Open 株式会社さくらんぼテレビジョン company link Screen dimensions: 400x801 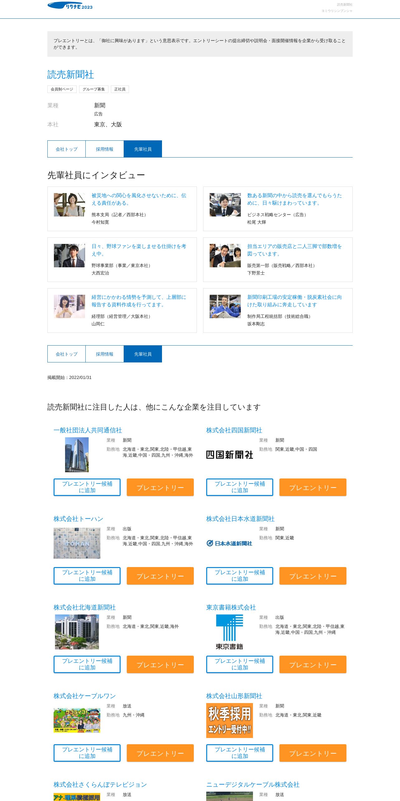[100, 784]
